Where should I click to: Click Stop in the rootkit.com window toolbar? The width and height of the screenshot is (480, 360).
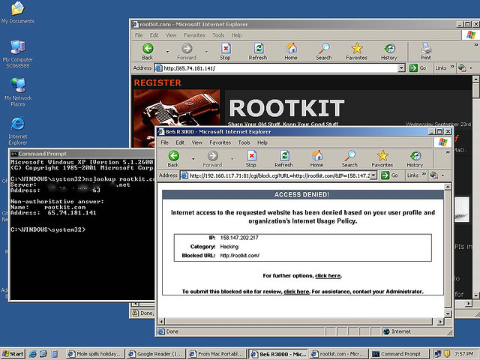225,52
